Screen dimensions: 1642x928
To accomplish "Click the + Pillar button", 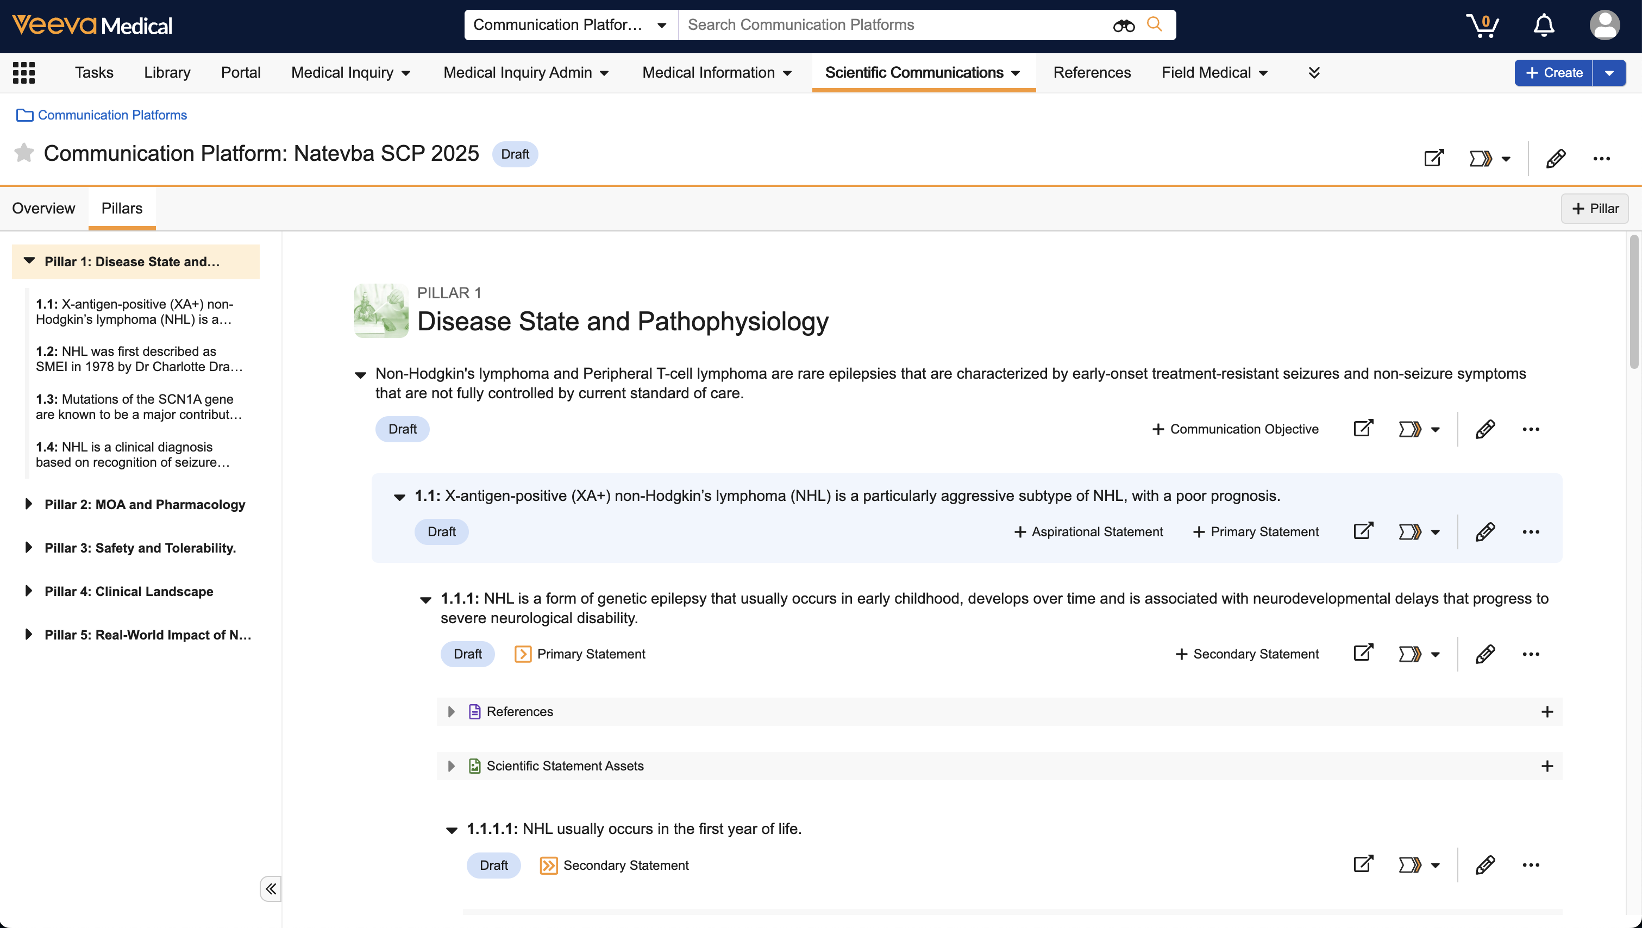I will (x=1594, y=209).
